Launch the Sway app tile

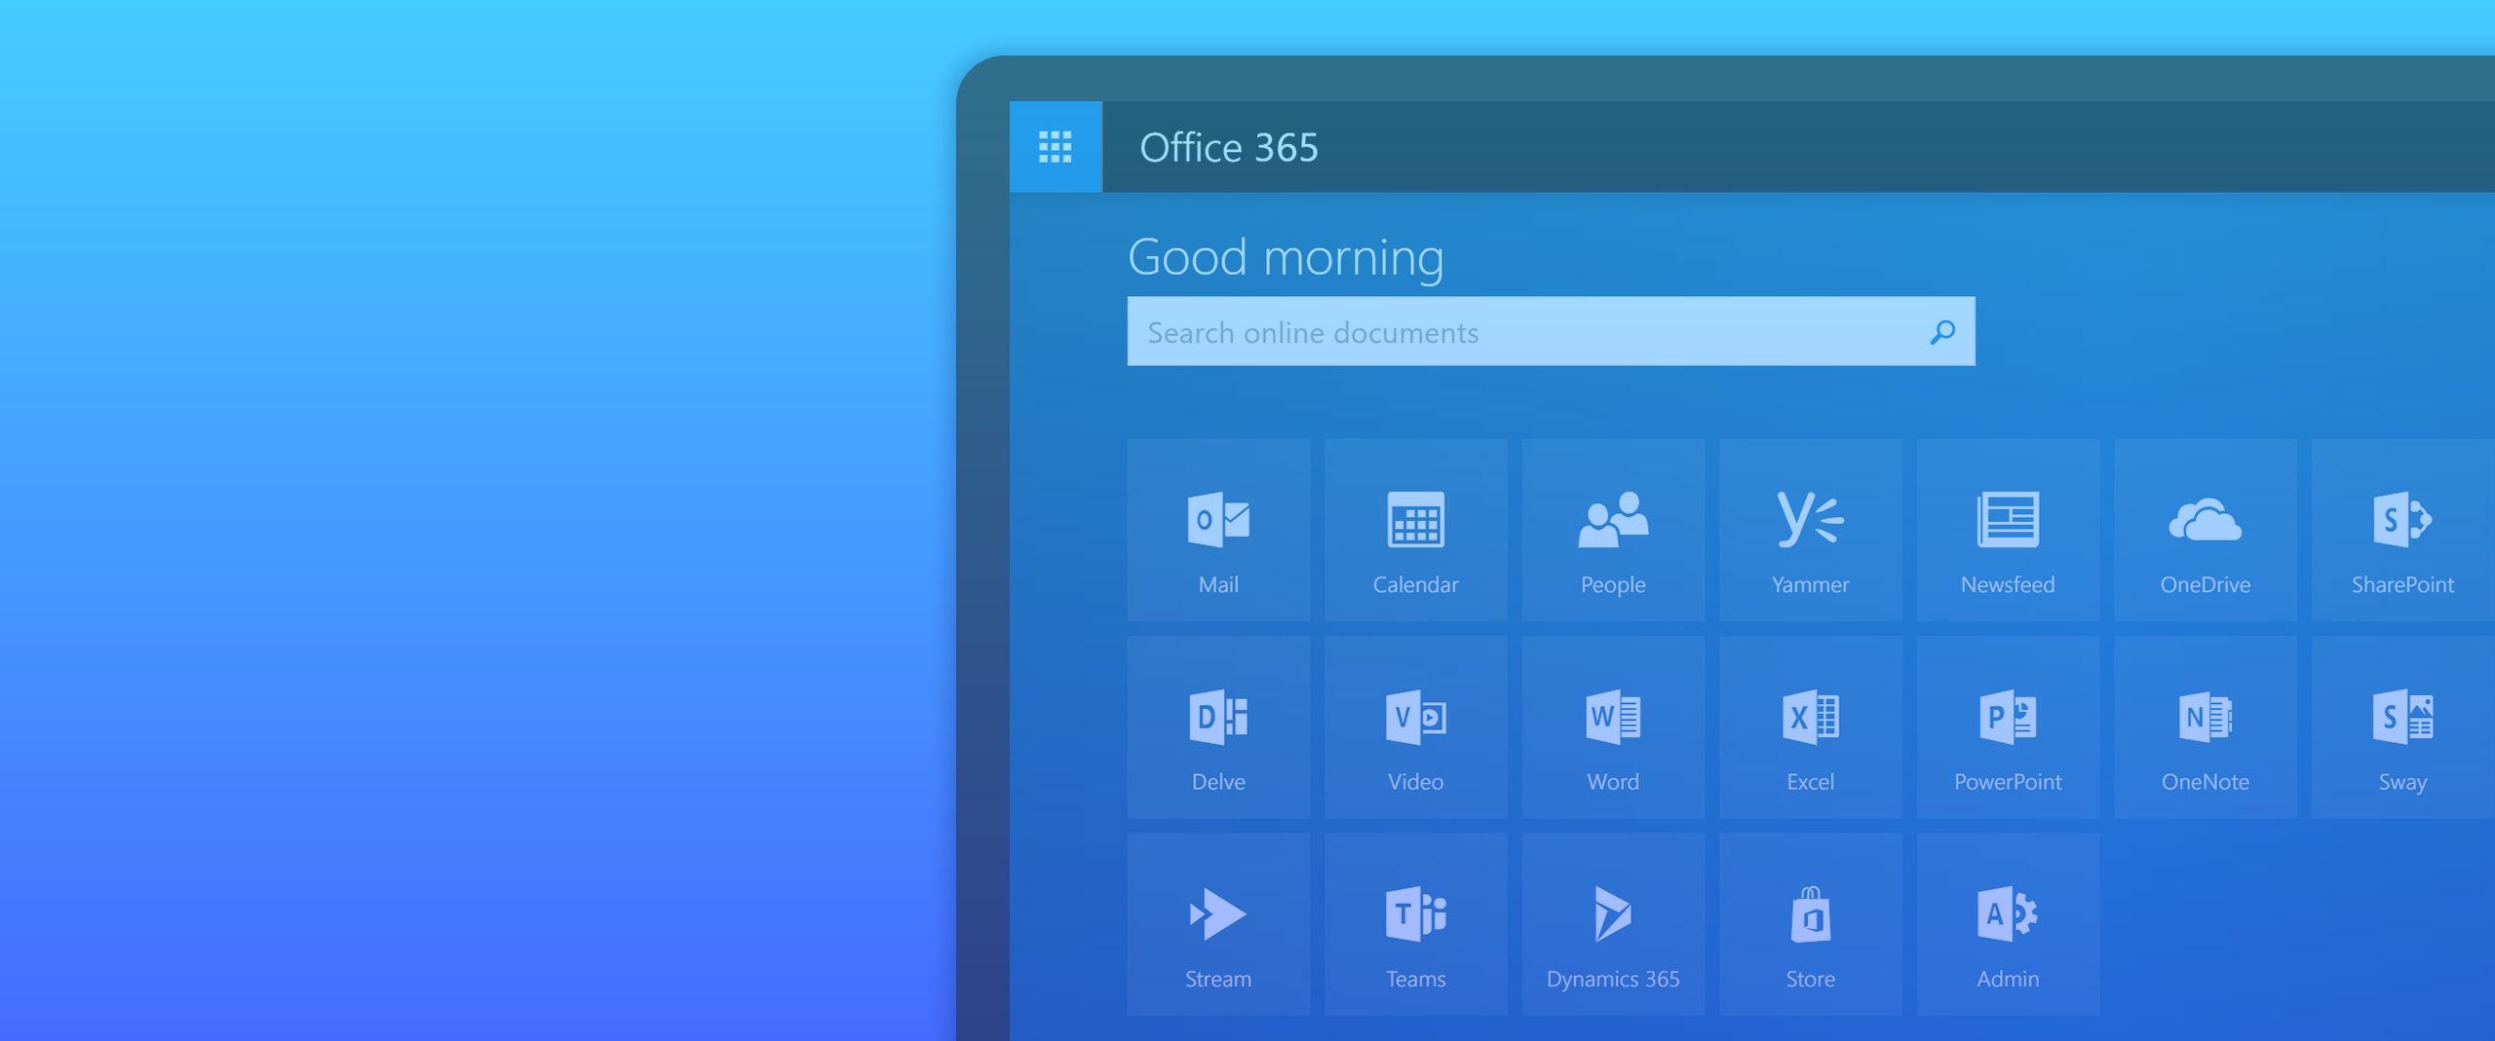2402,727
